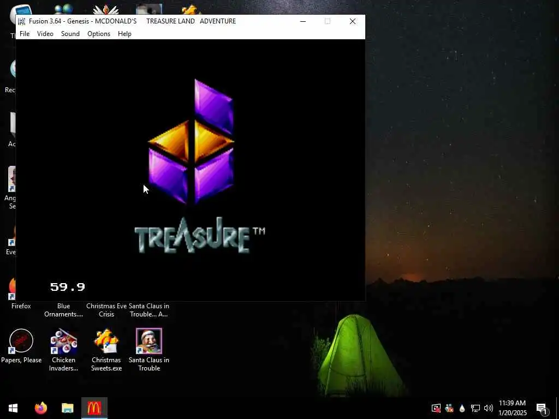This screenshot has height=419, width=559.
Task: Click the McDonald's Fusion taskbar button
Action: [94, 408]
